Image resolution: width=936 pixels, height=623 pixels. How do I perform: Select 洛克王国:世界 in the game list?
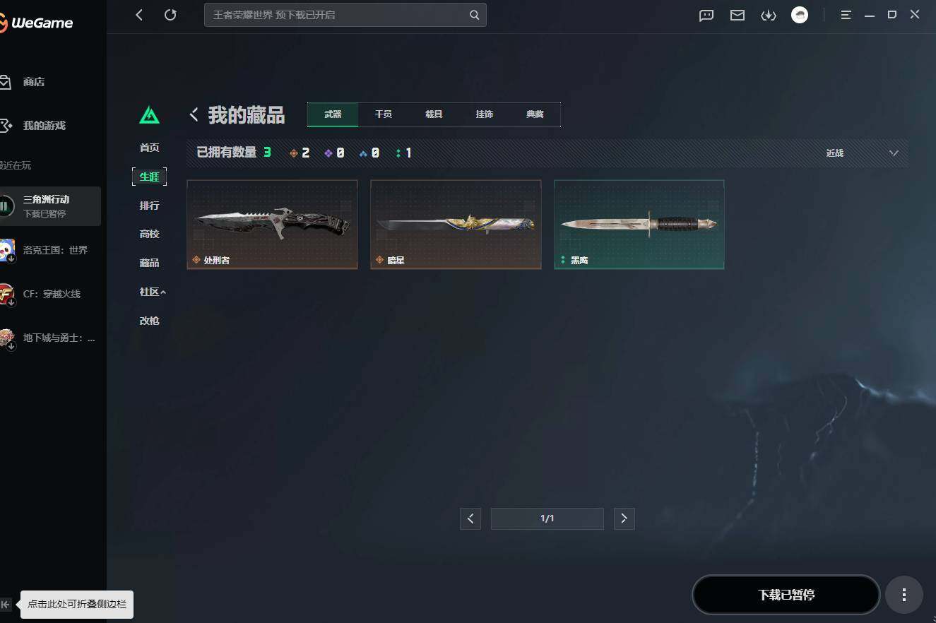coord(50,250)
